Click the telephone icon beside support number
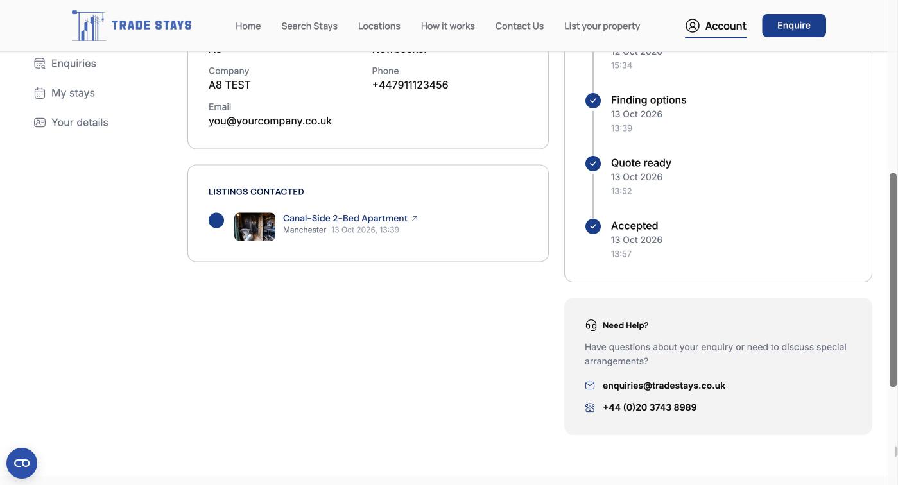 pyautogui.click(x=590, y=407)
